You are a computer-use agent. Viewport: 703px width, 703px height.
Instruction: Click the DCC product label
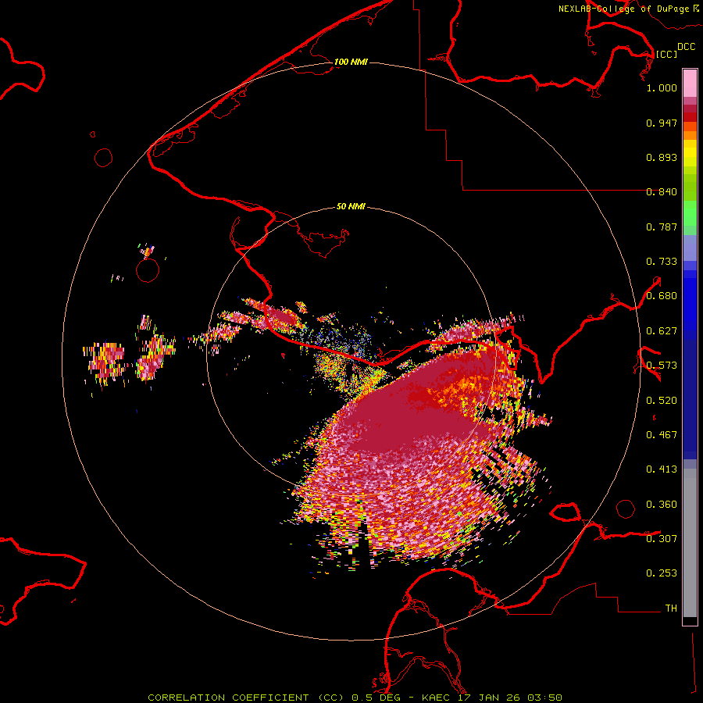click(x=687, y=47)
